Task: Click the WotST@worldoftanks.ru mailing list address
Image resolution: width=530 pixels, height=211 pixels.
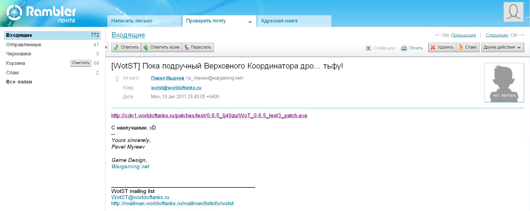Action: [140, 197]
